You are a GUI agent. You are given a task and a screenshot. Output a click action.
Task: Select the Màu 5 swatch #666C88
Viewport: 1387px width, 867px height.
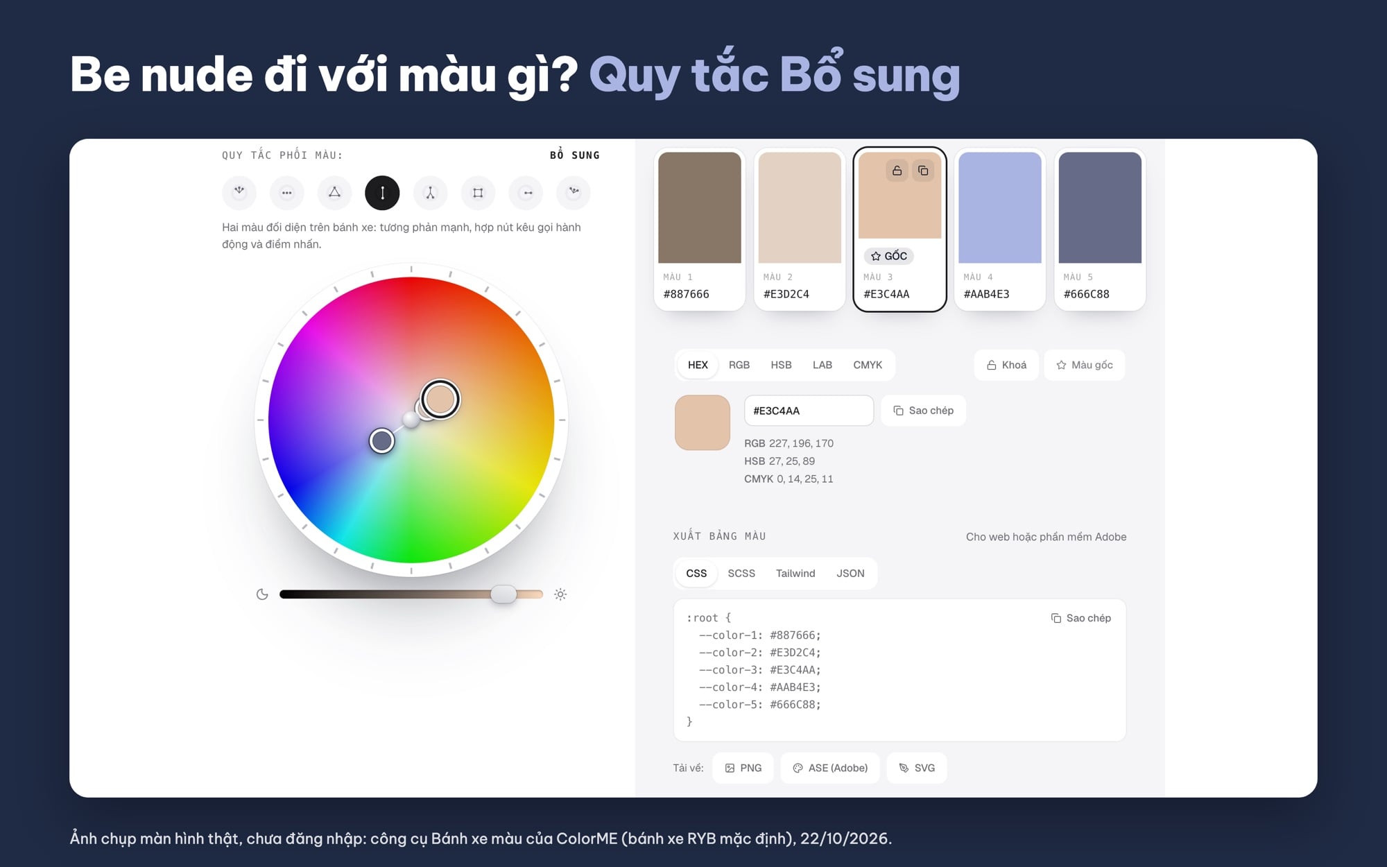(x=1100, y=230)
